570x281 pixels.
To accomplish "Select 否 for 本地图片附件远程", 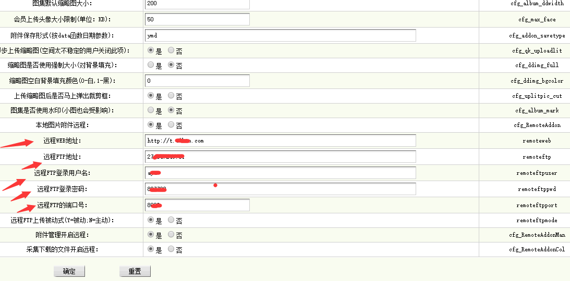I will (x=171, y=124).
